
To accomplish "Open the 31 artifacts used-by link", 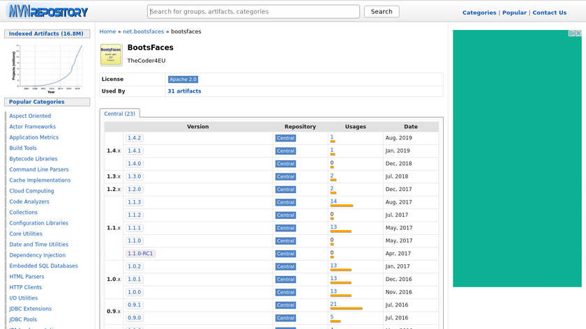I will tap(184, 91).
